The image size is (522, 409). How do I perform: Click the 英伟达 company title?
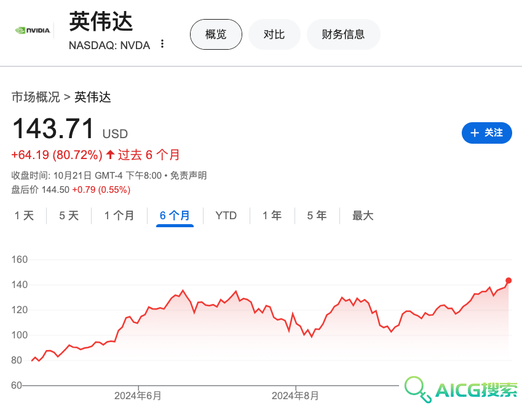pyautogui.click(x=101, y=21)
